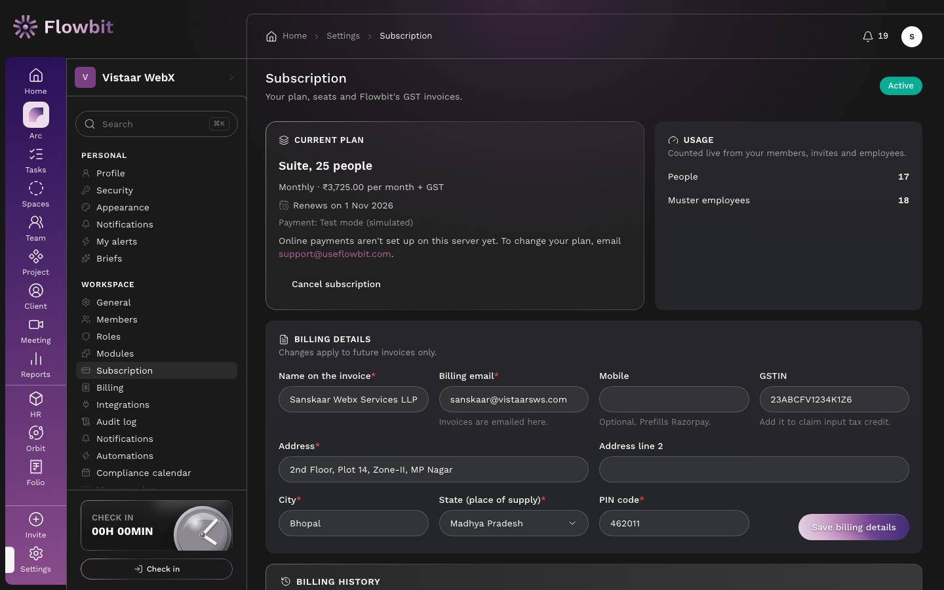Open Settings gear in the sidebar
Image resolution: width=944 pixels, height=590 pixels.
36,554
